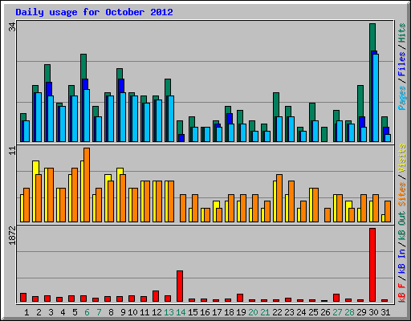The height and width of the screenshot is (321, 411).
Task: Click day 15 on the x-axis
Action: coord(193,312)
